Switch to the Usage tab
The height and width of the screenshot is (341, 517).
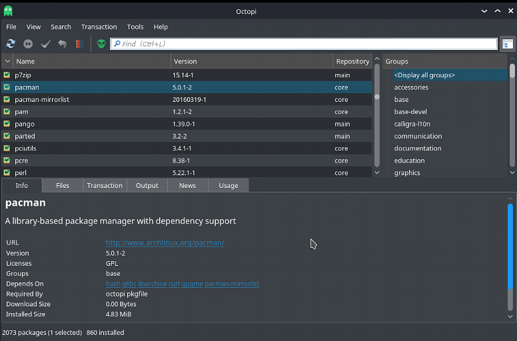(228, 186)
